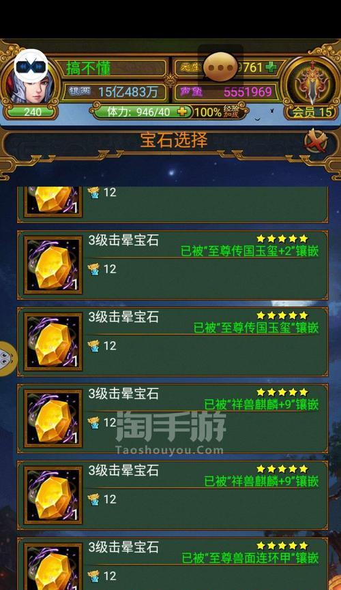Tap the 100% 经验加成 bonus indicator

click(218, 112)
